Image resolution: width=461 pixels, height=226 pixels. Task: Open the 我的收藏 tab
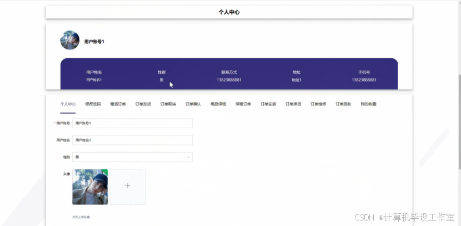click(368, 104)
